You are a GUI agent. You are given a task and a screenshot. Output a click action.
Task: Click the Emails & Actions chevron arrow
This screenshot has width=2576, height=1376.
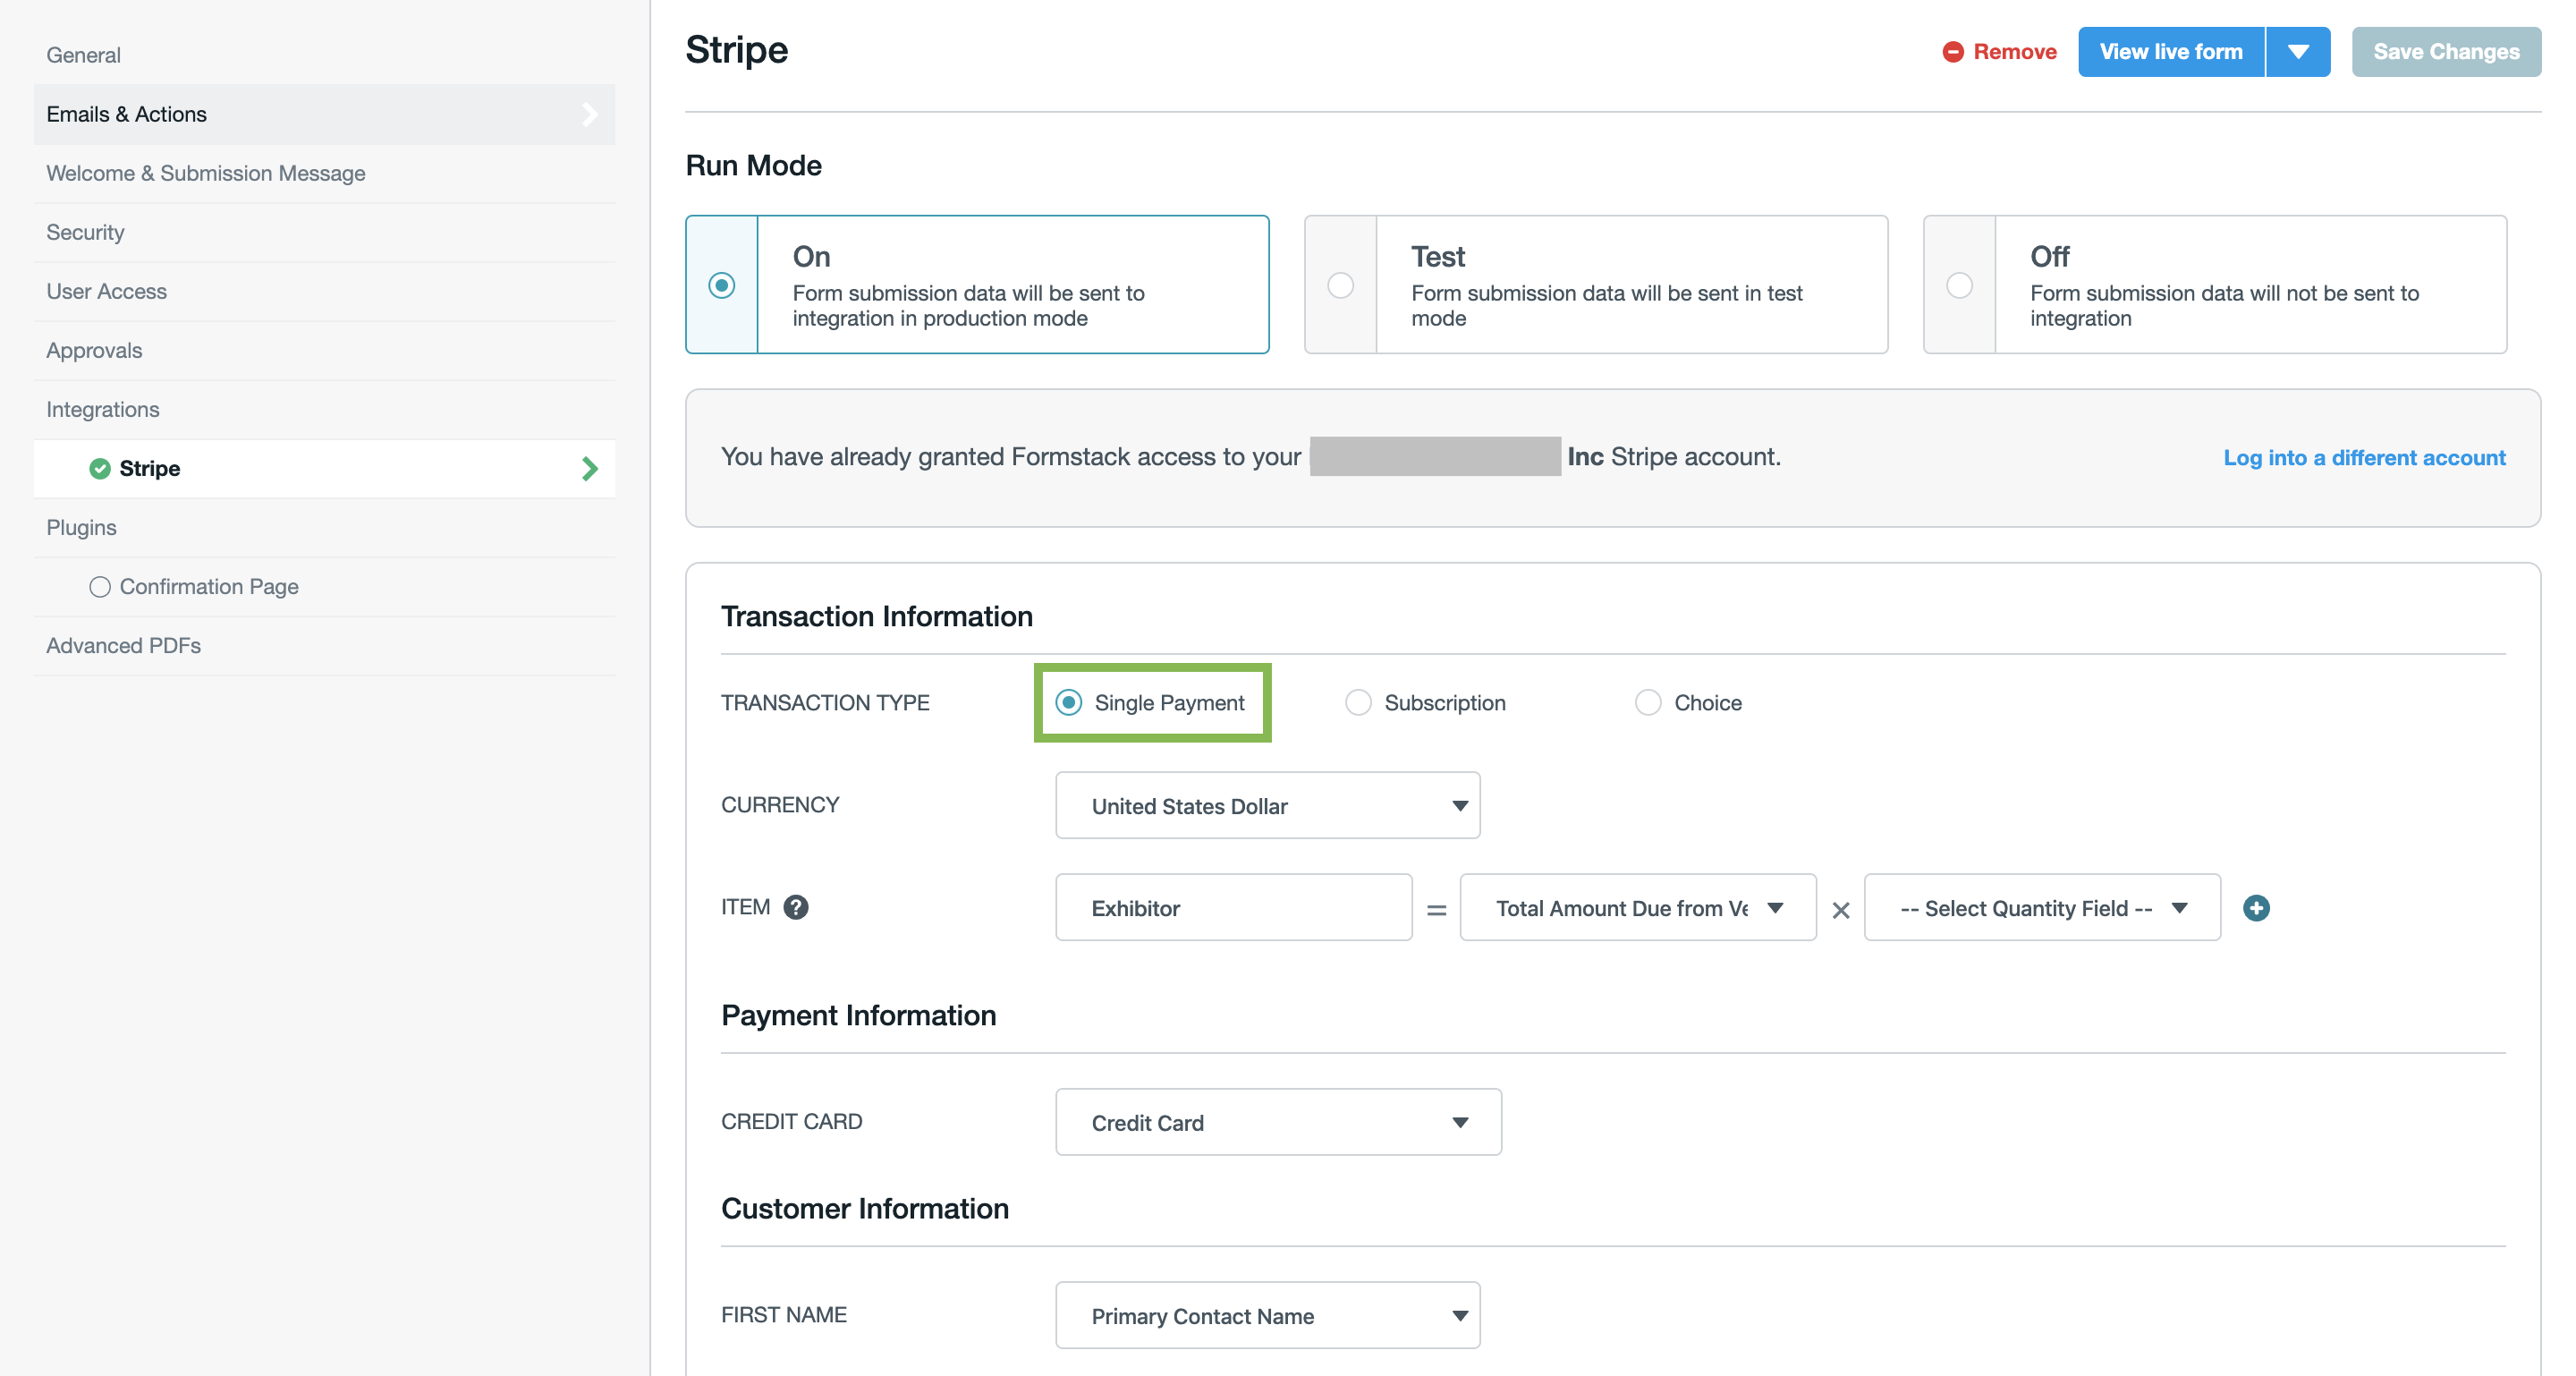(x=590, y=114)
